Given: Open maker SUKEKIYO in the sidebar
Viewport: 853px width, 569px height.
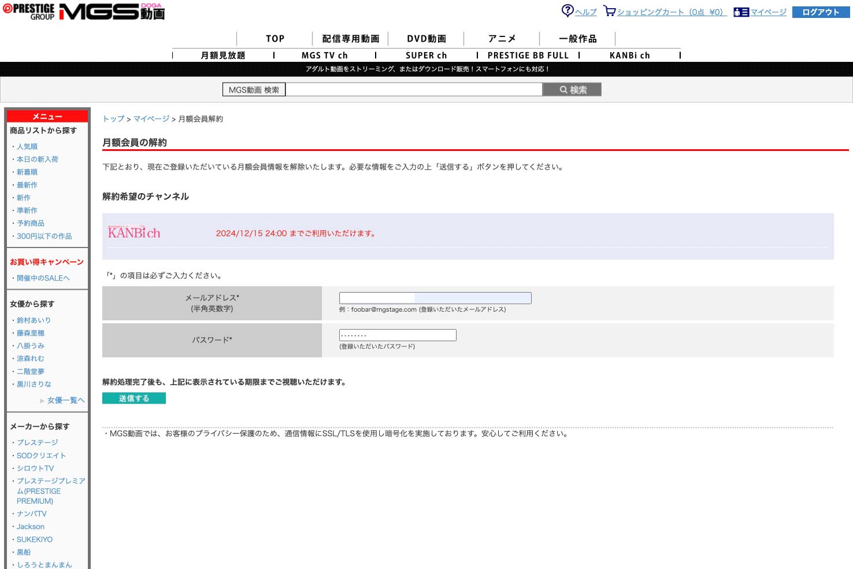Looking at the screenshot, I should (35, 540).
